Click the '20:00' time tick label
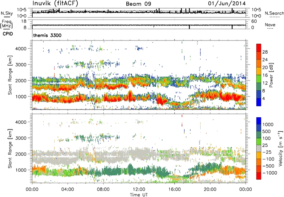Image resolution: width=284 pixels, height=197 pixels. (x=210, y=190)
